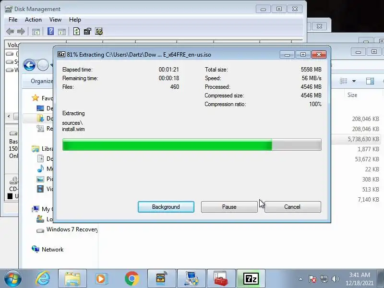384x288 pixels.
Task: Pause the 7-Zip extraction
Action: point(229,207)
